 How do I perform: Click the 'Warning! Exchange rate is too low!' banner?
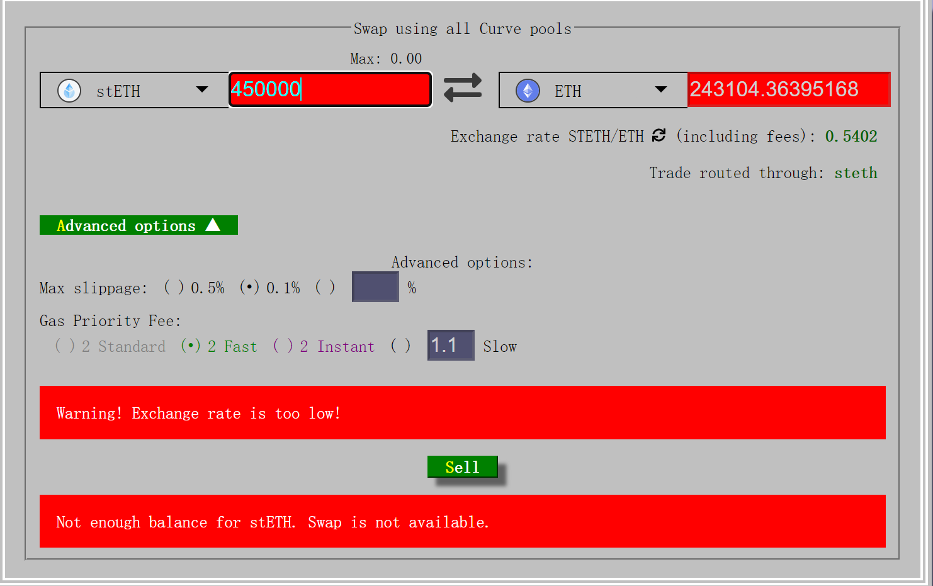[463, 412]
